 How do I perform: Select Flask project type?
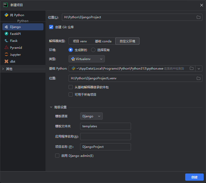click(23, 41)
